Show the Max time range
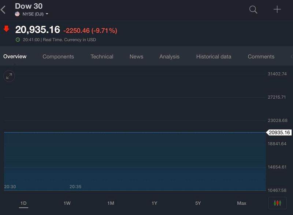 point(241,203)
